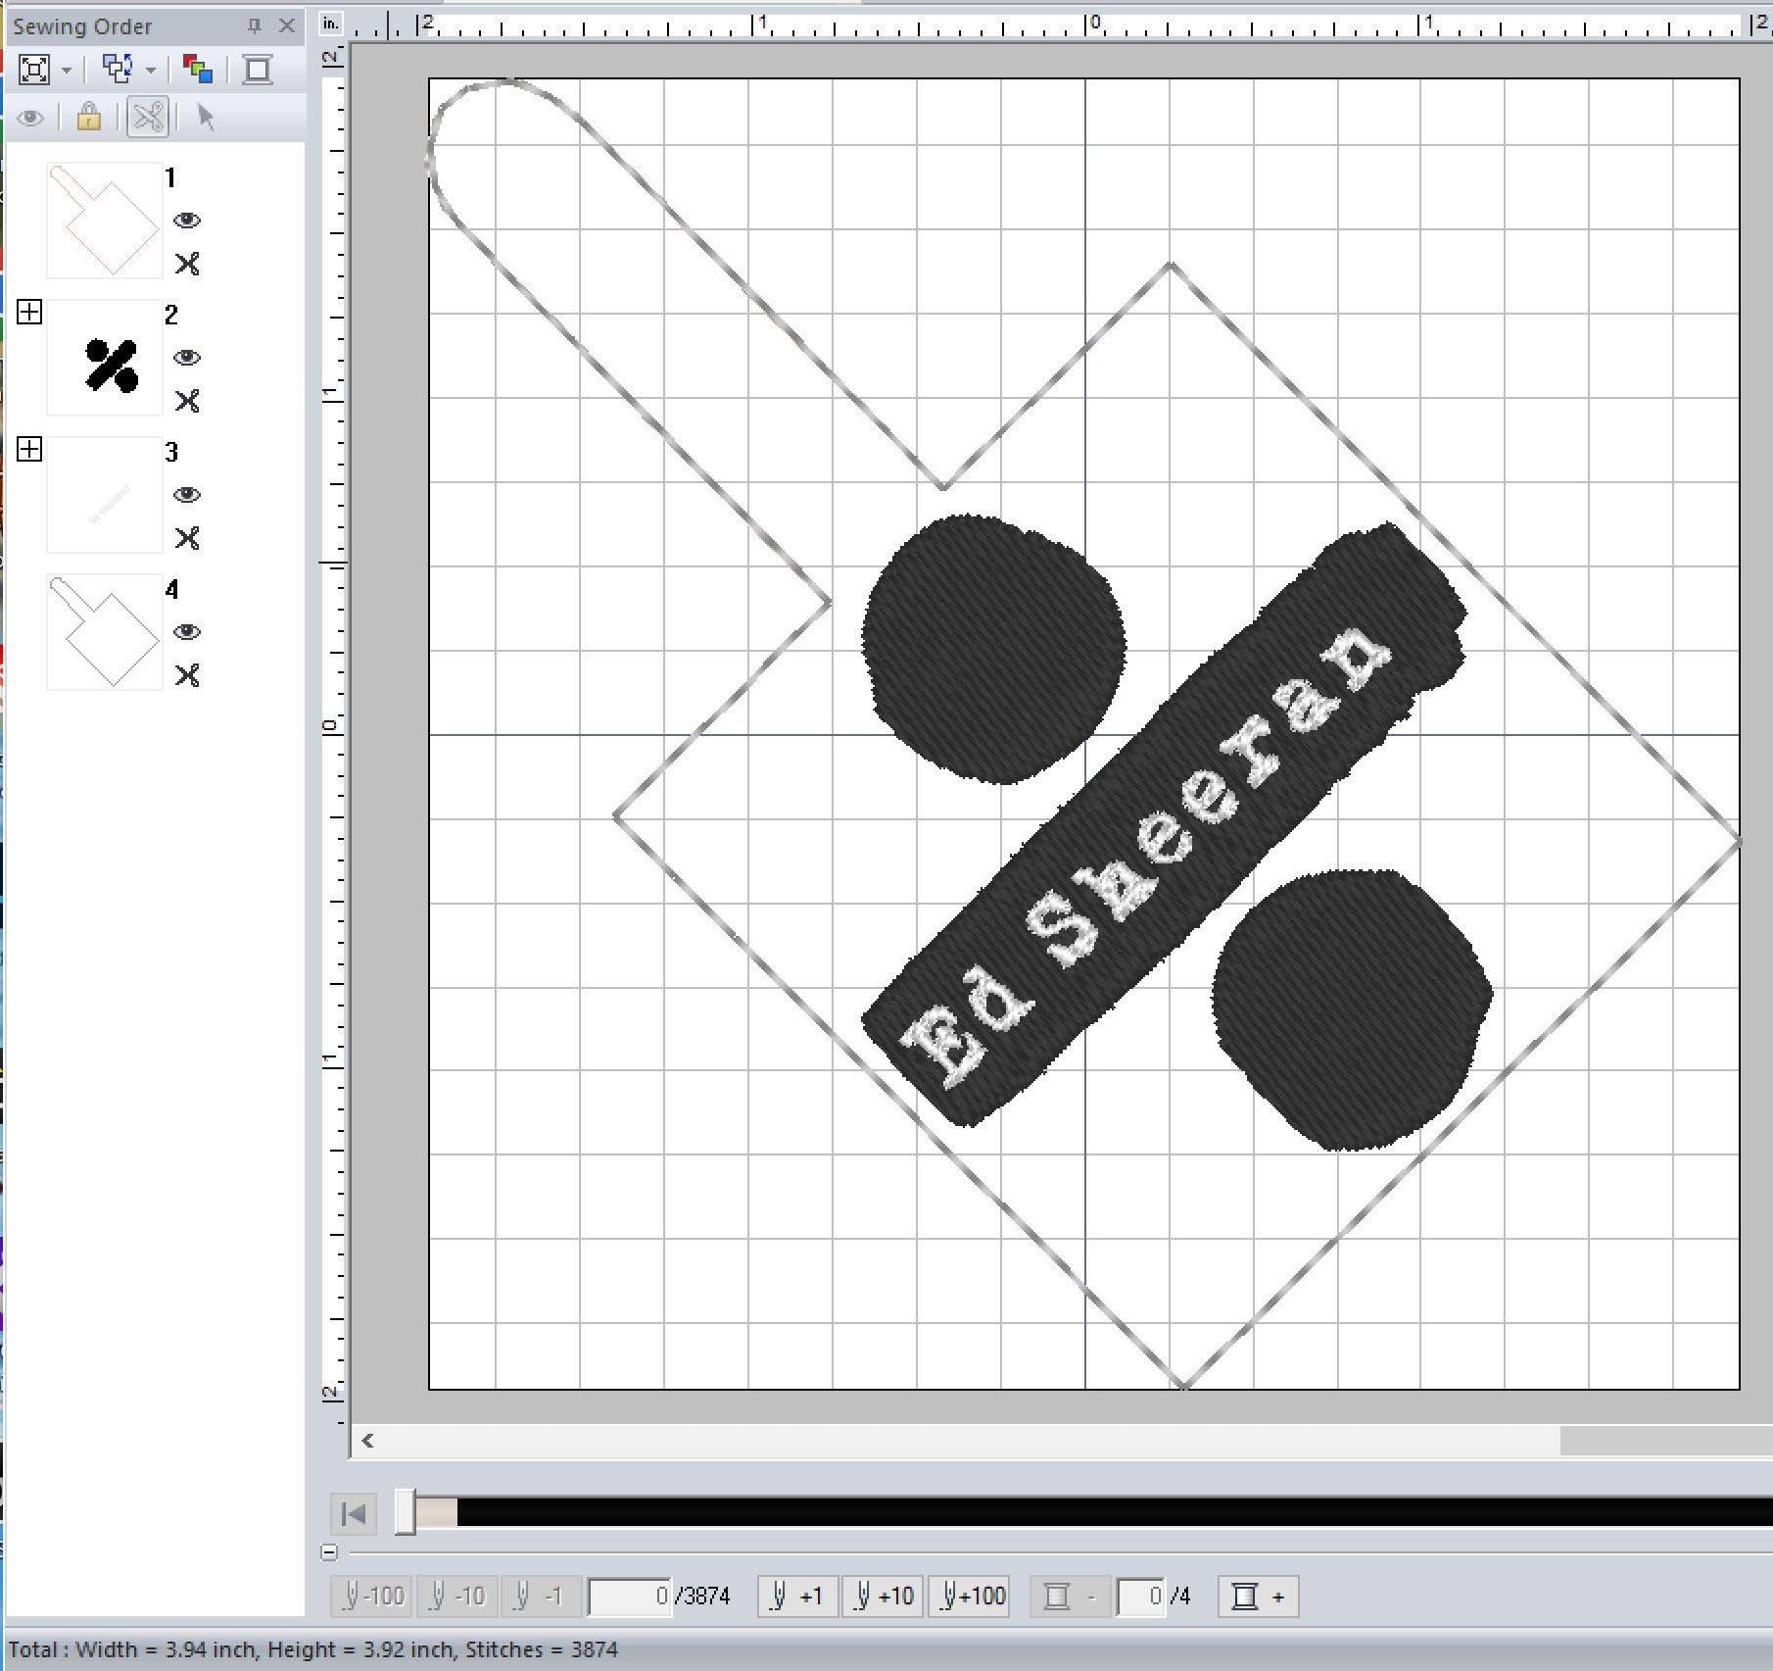Toggle visibility of sewing order item 2
Screen dimensions: 1773x1671
(x=187, y=358)
